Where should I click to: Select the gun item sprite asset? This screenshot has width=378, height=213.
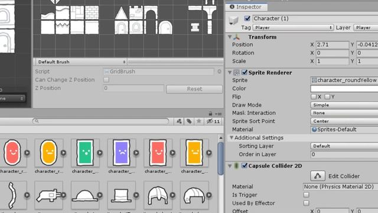(48, 195)
